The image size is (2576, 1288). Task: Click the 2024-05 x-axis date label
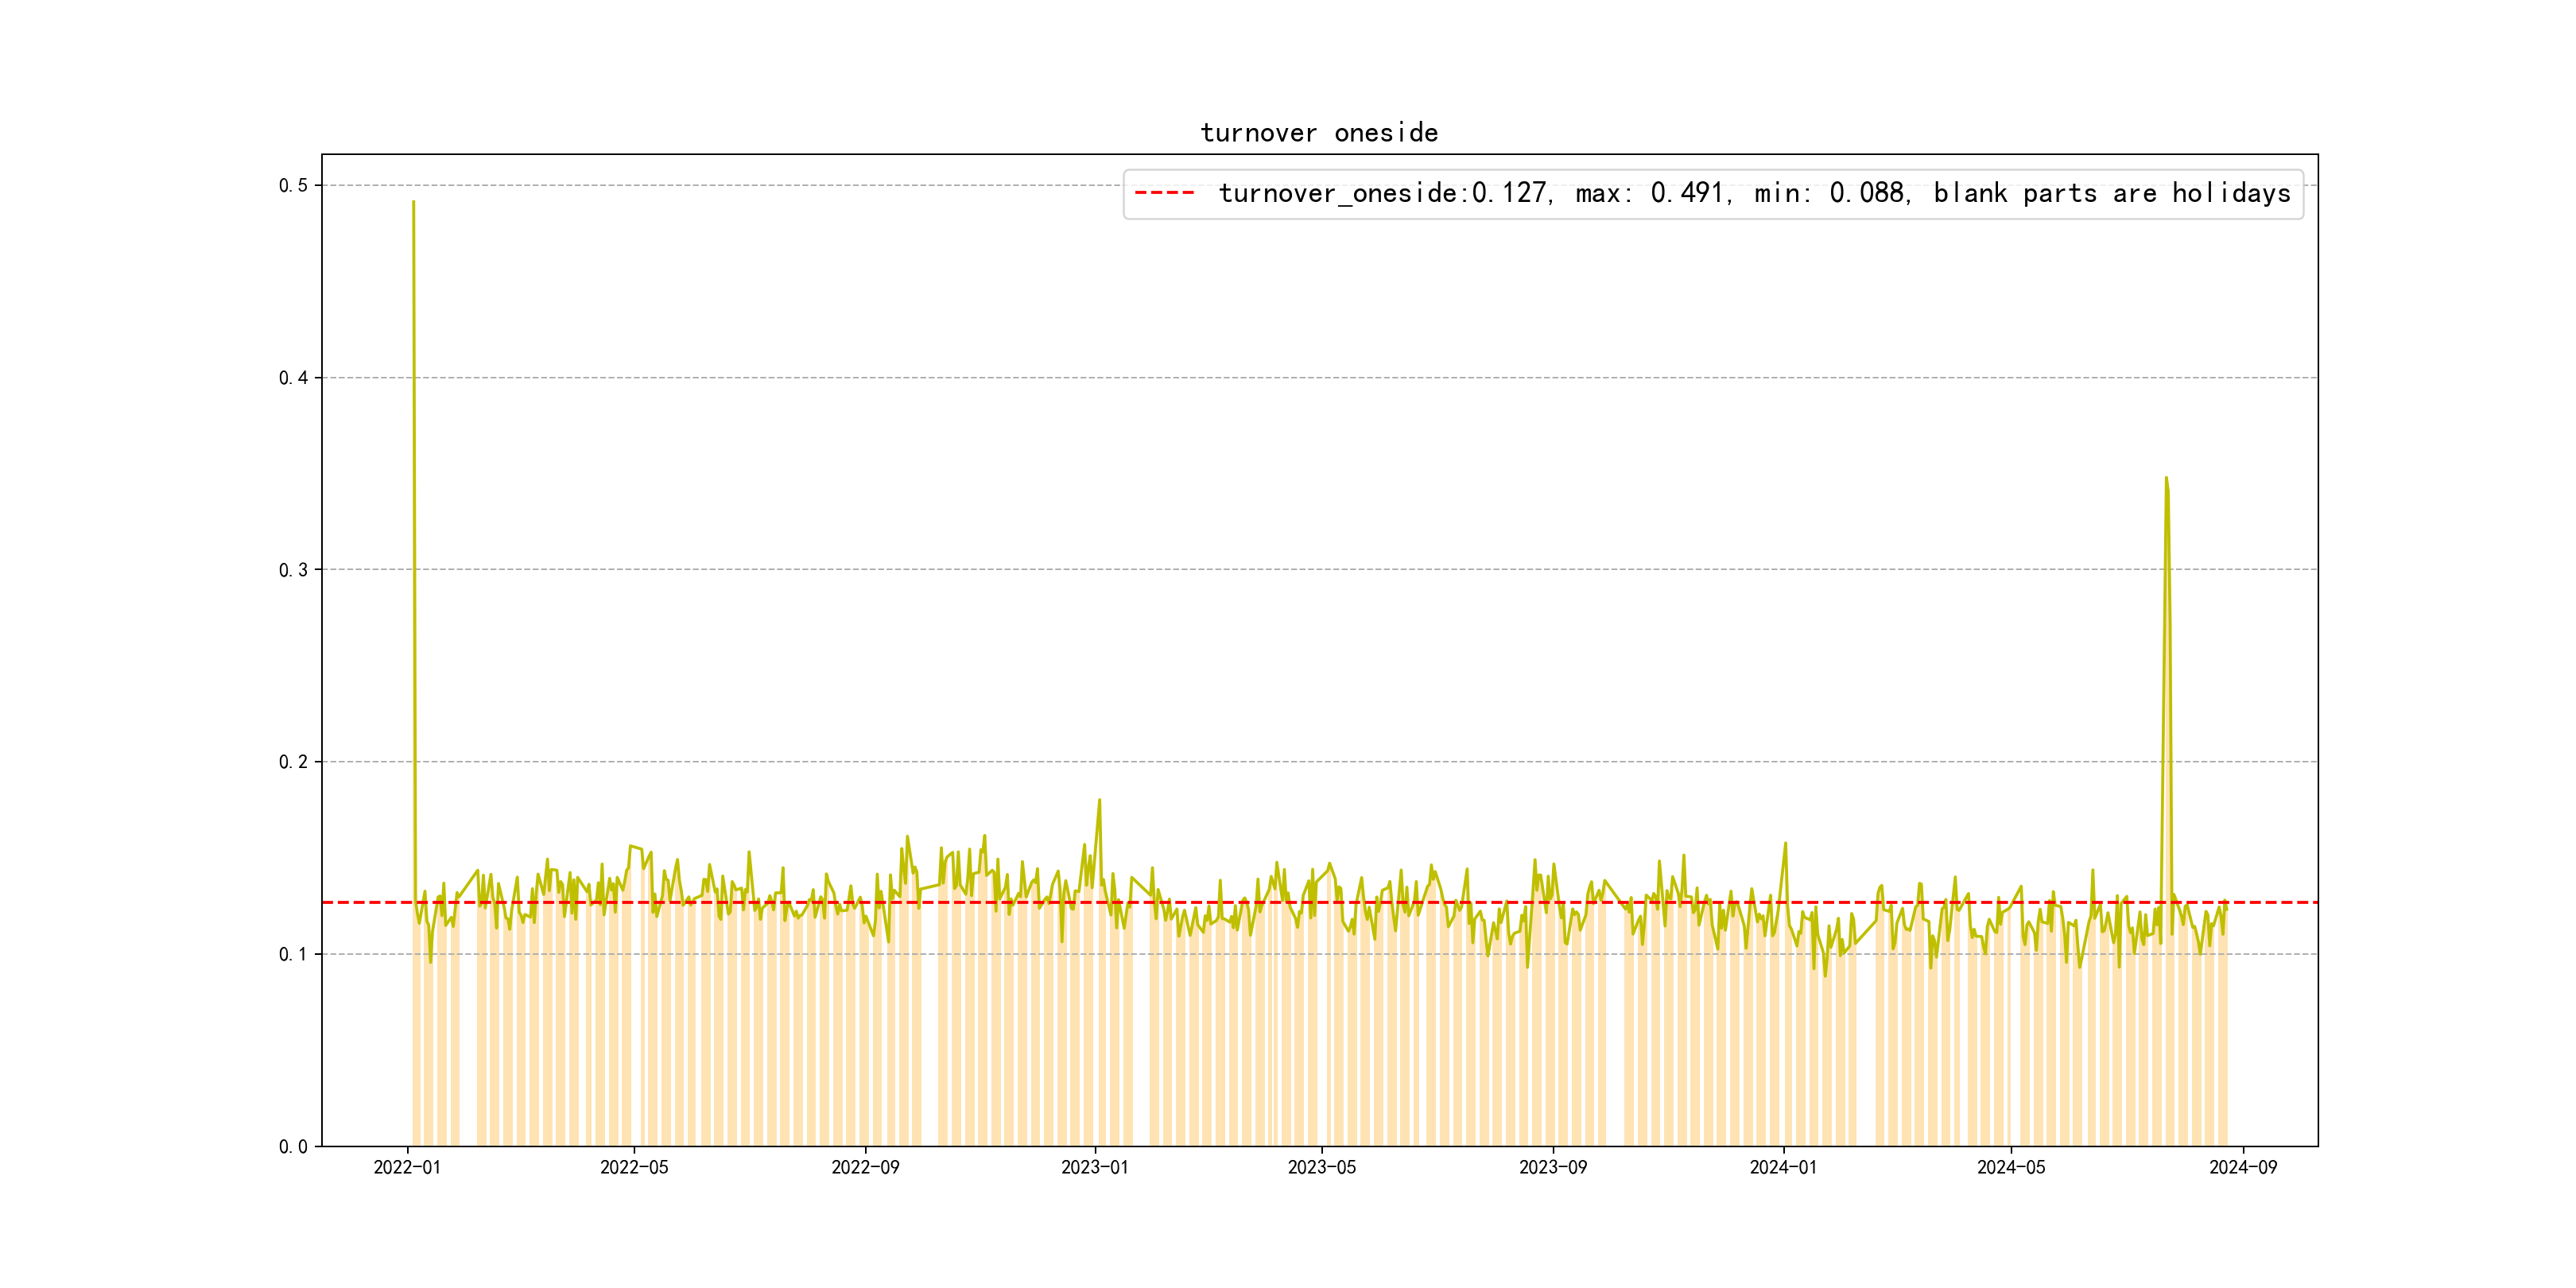(2011, 1168)
